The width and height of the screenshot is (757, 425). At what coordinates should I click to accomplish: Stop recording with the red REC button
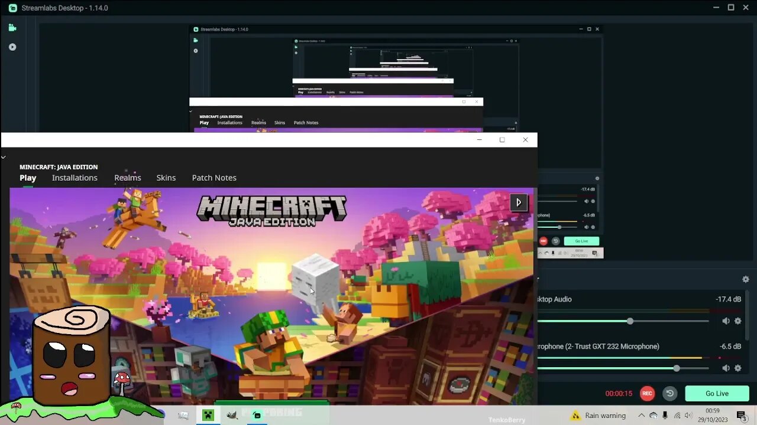coord(648,393)
